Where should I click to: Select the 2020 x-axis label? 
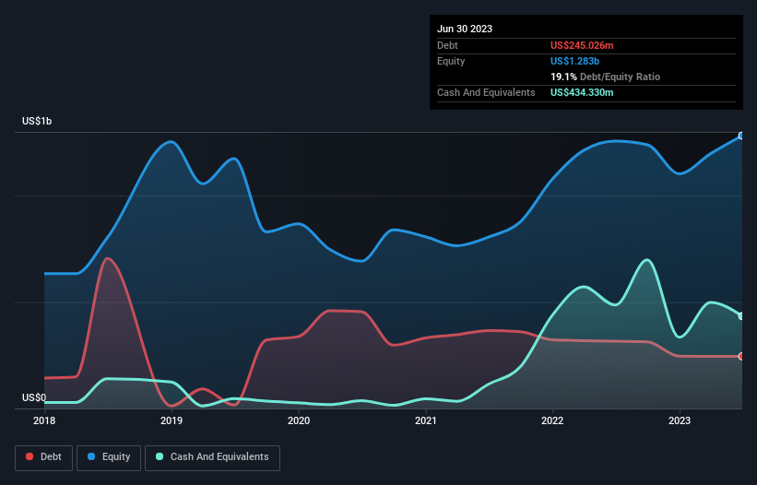pyautogui.click(x=299, y=420)
